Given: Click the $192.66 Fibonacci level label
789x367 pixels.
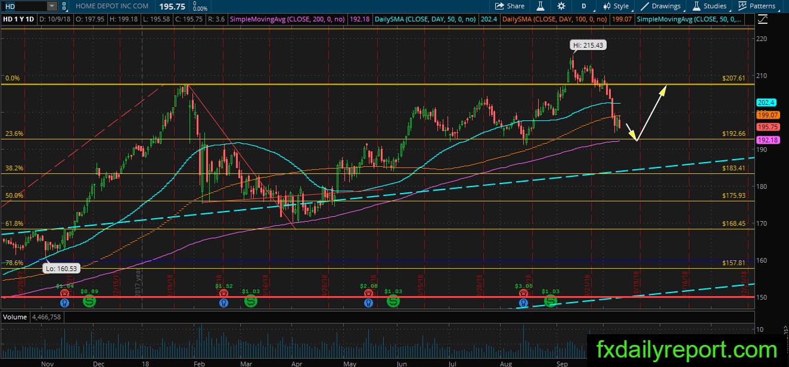Looking at the screenshot, I should click(x=734, y=134).
